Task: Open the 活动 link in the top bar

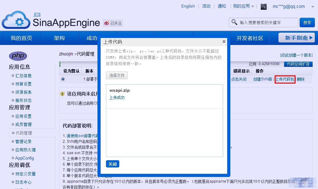Action: pos(206,6)
